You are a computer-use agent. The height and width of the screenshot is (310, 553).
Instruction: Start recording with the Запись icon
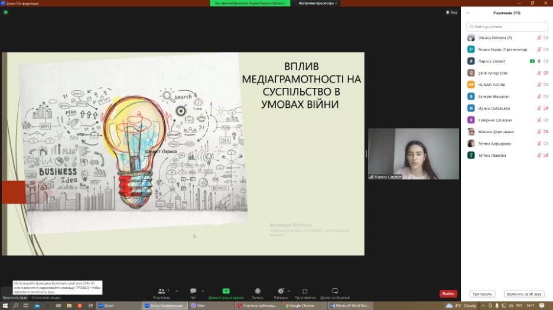(x=258, y=291)
